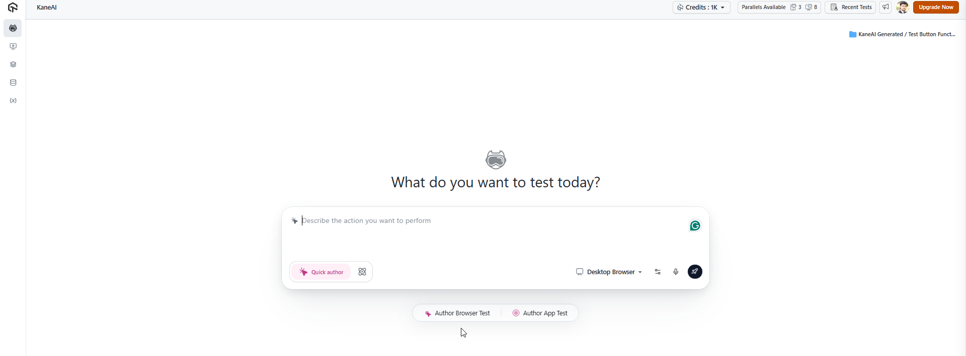
Task: Open the KaneAI agent sidebar icon
Action: [13, 28]
